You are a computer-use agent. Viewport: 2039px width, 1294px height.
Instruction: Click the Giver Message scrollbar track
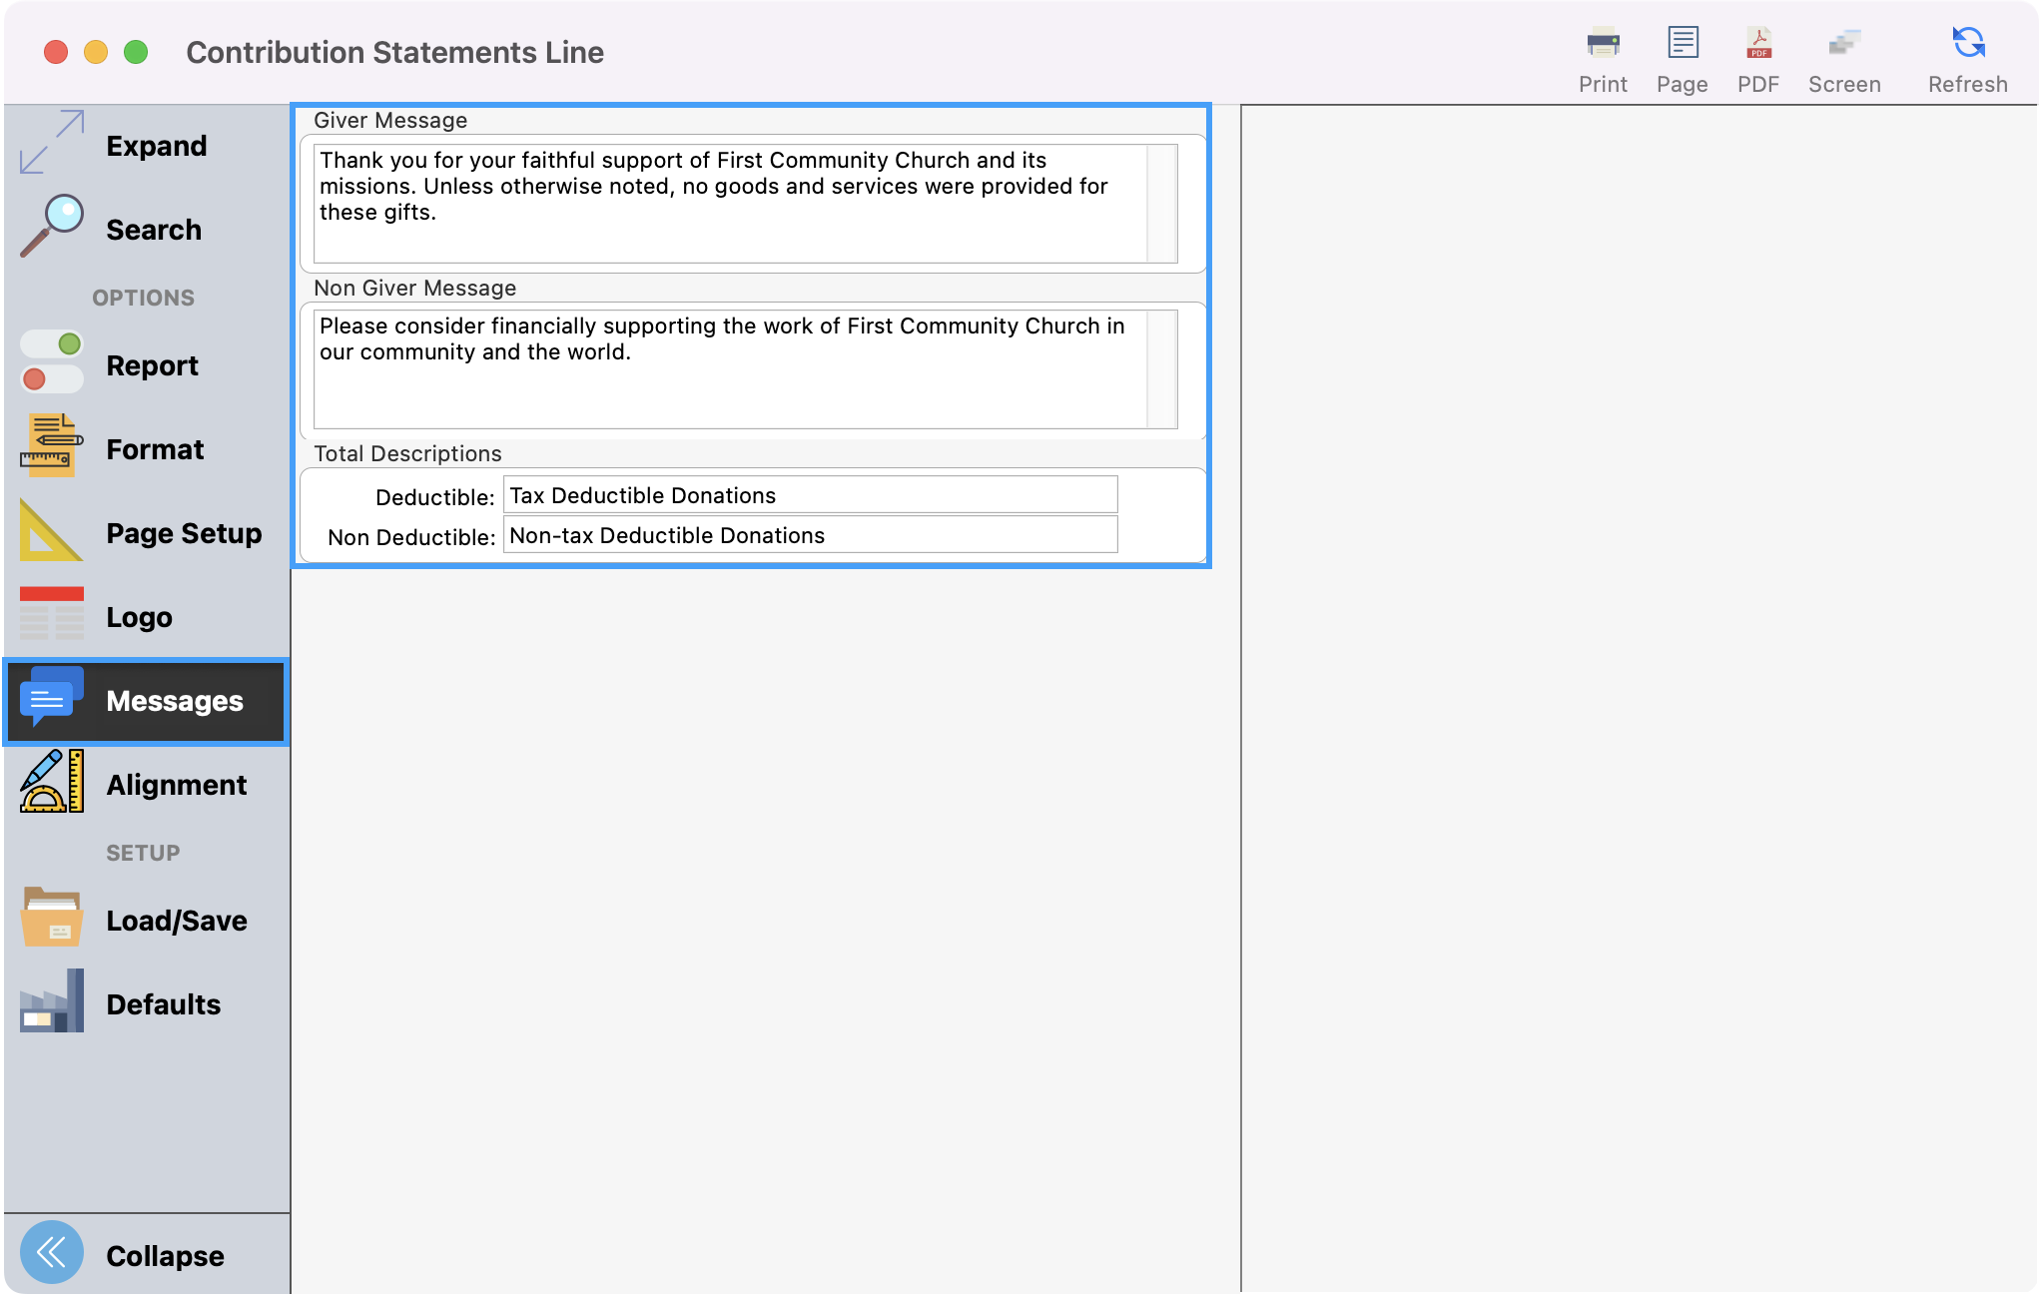[x=1162, y=204]
